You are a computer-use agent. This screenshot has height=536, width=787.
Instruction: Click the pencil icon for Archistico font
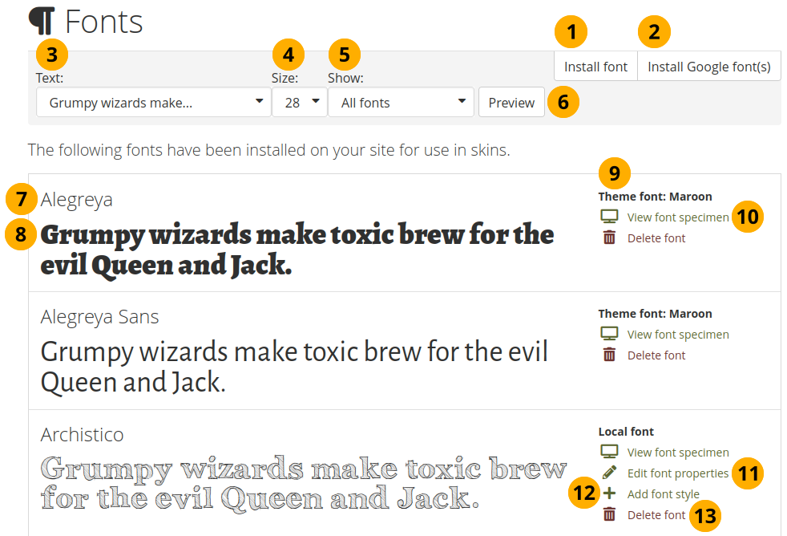coord(609,473)
